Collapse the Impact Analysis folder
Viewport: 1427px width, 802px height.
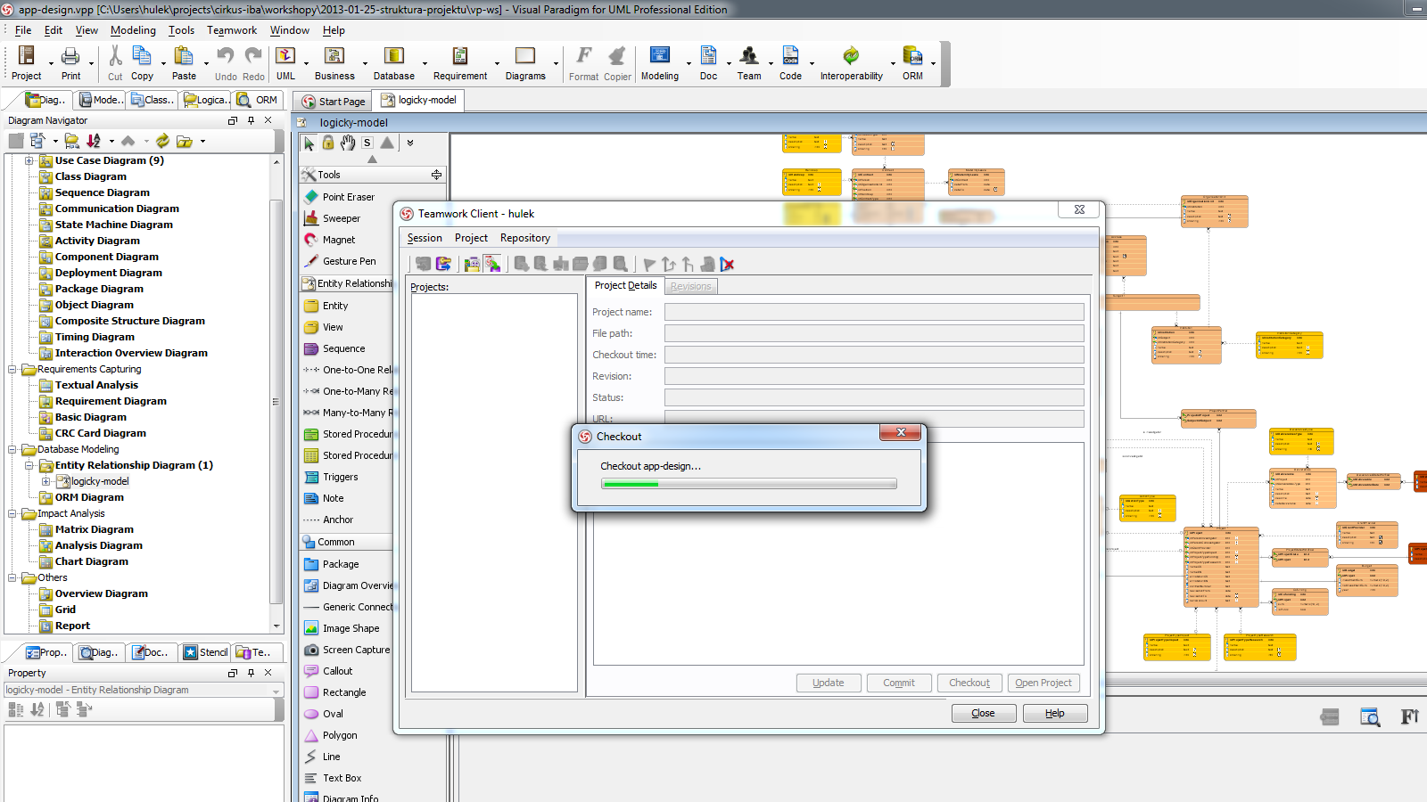tap(12, 513)
